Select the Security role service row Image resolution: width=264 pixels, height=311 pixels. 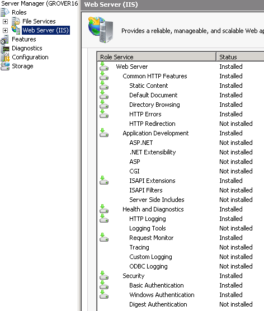(x=181, y=276)
